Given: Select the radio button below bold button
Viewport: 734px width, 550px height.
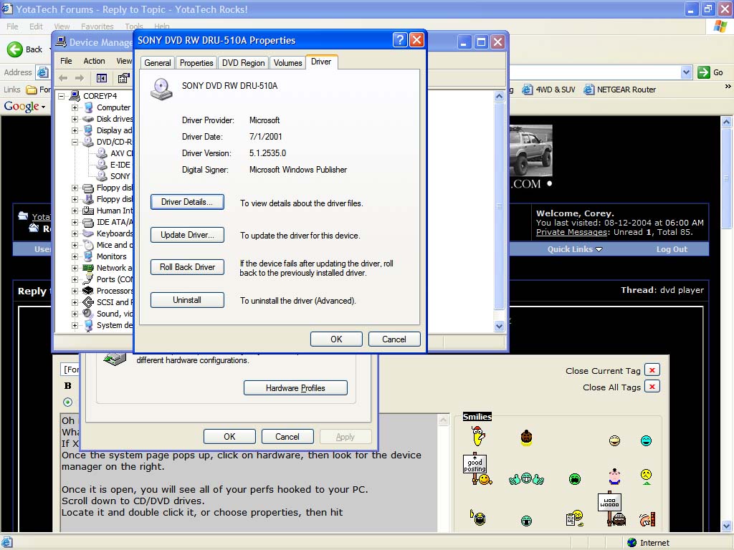Looking at the screenshot, I should coord(68,402).
